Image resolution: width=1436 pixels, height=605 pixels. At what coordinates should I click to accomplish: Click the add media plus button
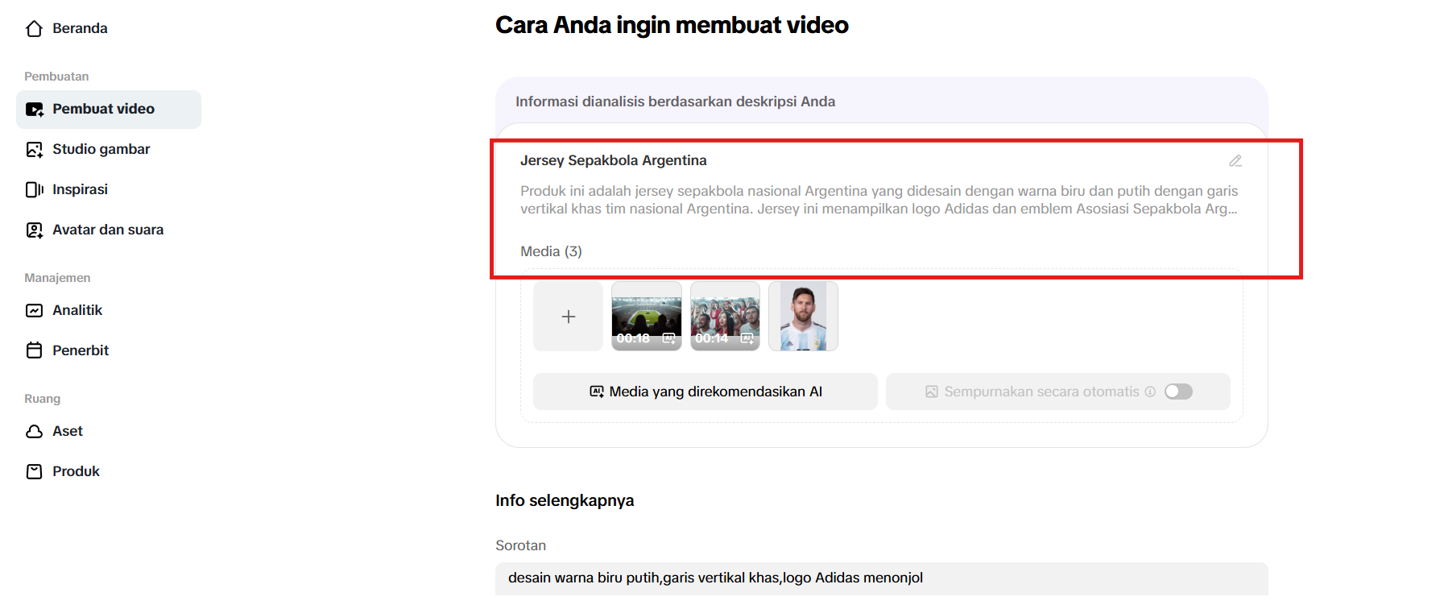568,317
